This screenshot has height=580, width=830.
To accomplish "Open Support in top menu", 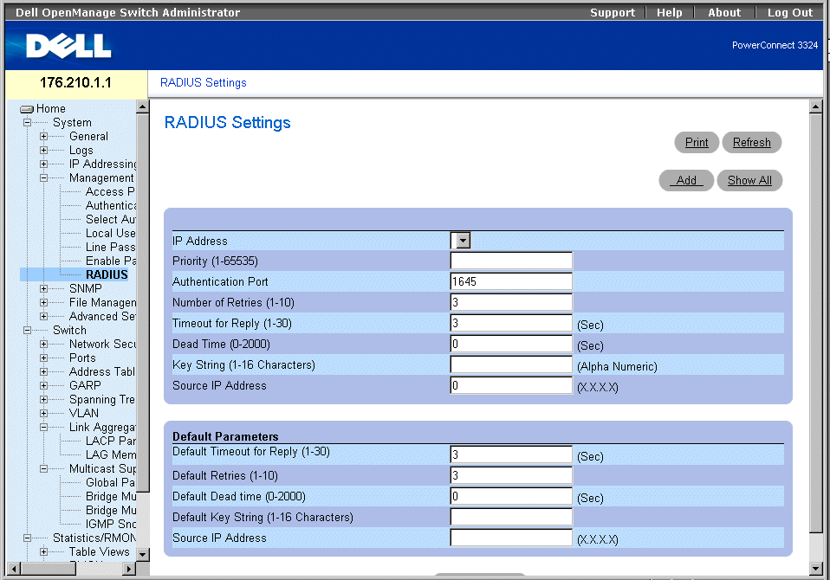I will pos(613,13).
